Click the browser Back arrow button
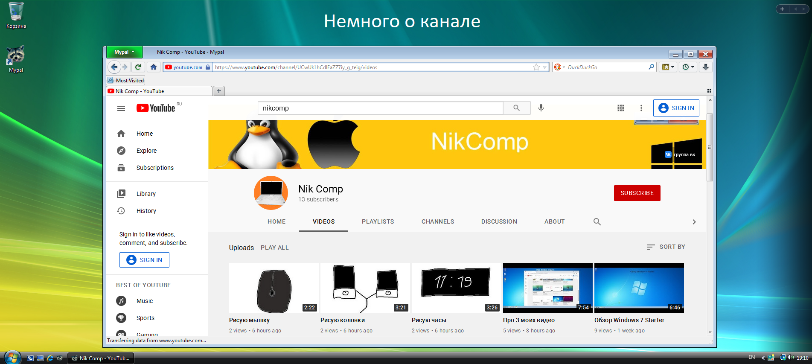Viewport: 812px width, 364px height. click(x=114, y=67)
